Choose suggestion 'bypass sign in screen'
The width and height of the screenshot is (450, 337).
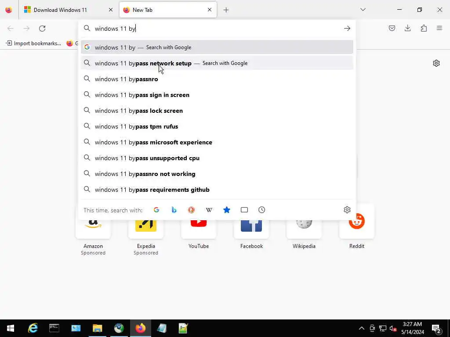(x=217, y=95)
